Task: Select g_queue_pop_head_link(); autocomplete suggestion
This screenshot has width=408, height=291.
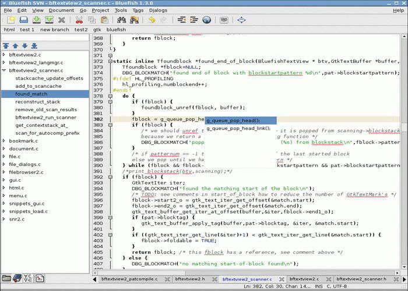Action: (x=238, y=129)
